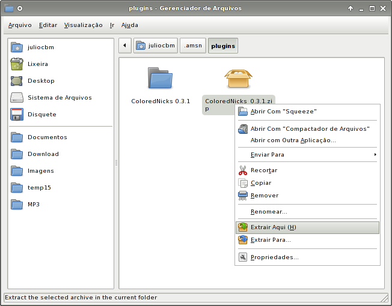This screenshot has width=392, height=306.
Task: Click the Disquete label in sidebar
Action: (42, 115)
